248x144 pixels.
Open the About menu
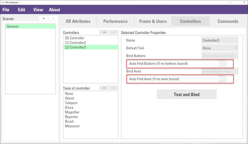point(55,10)
